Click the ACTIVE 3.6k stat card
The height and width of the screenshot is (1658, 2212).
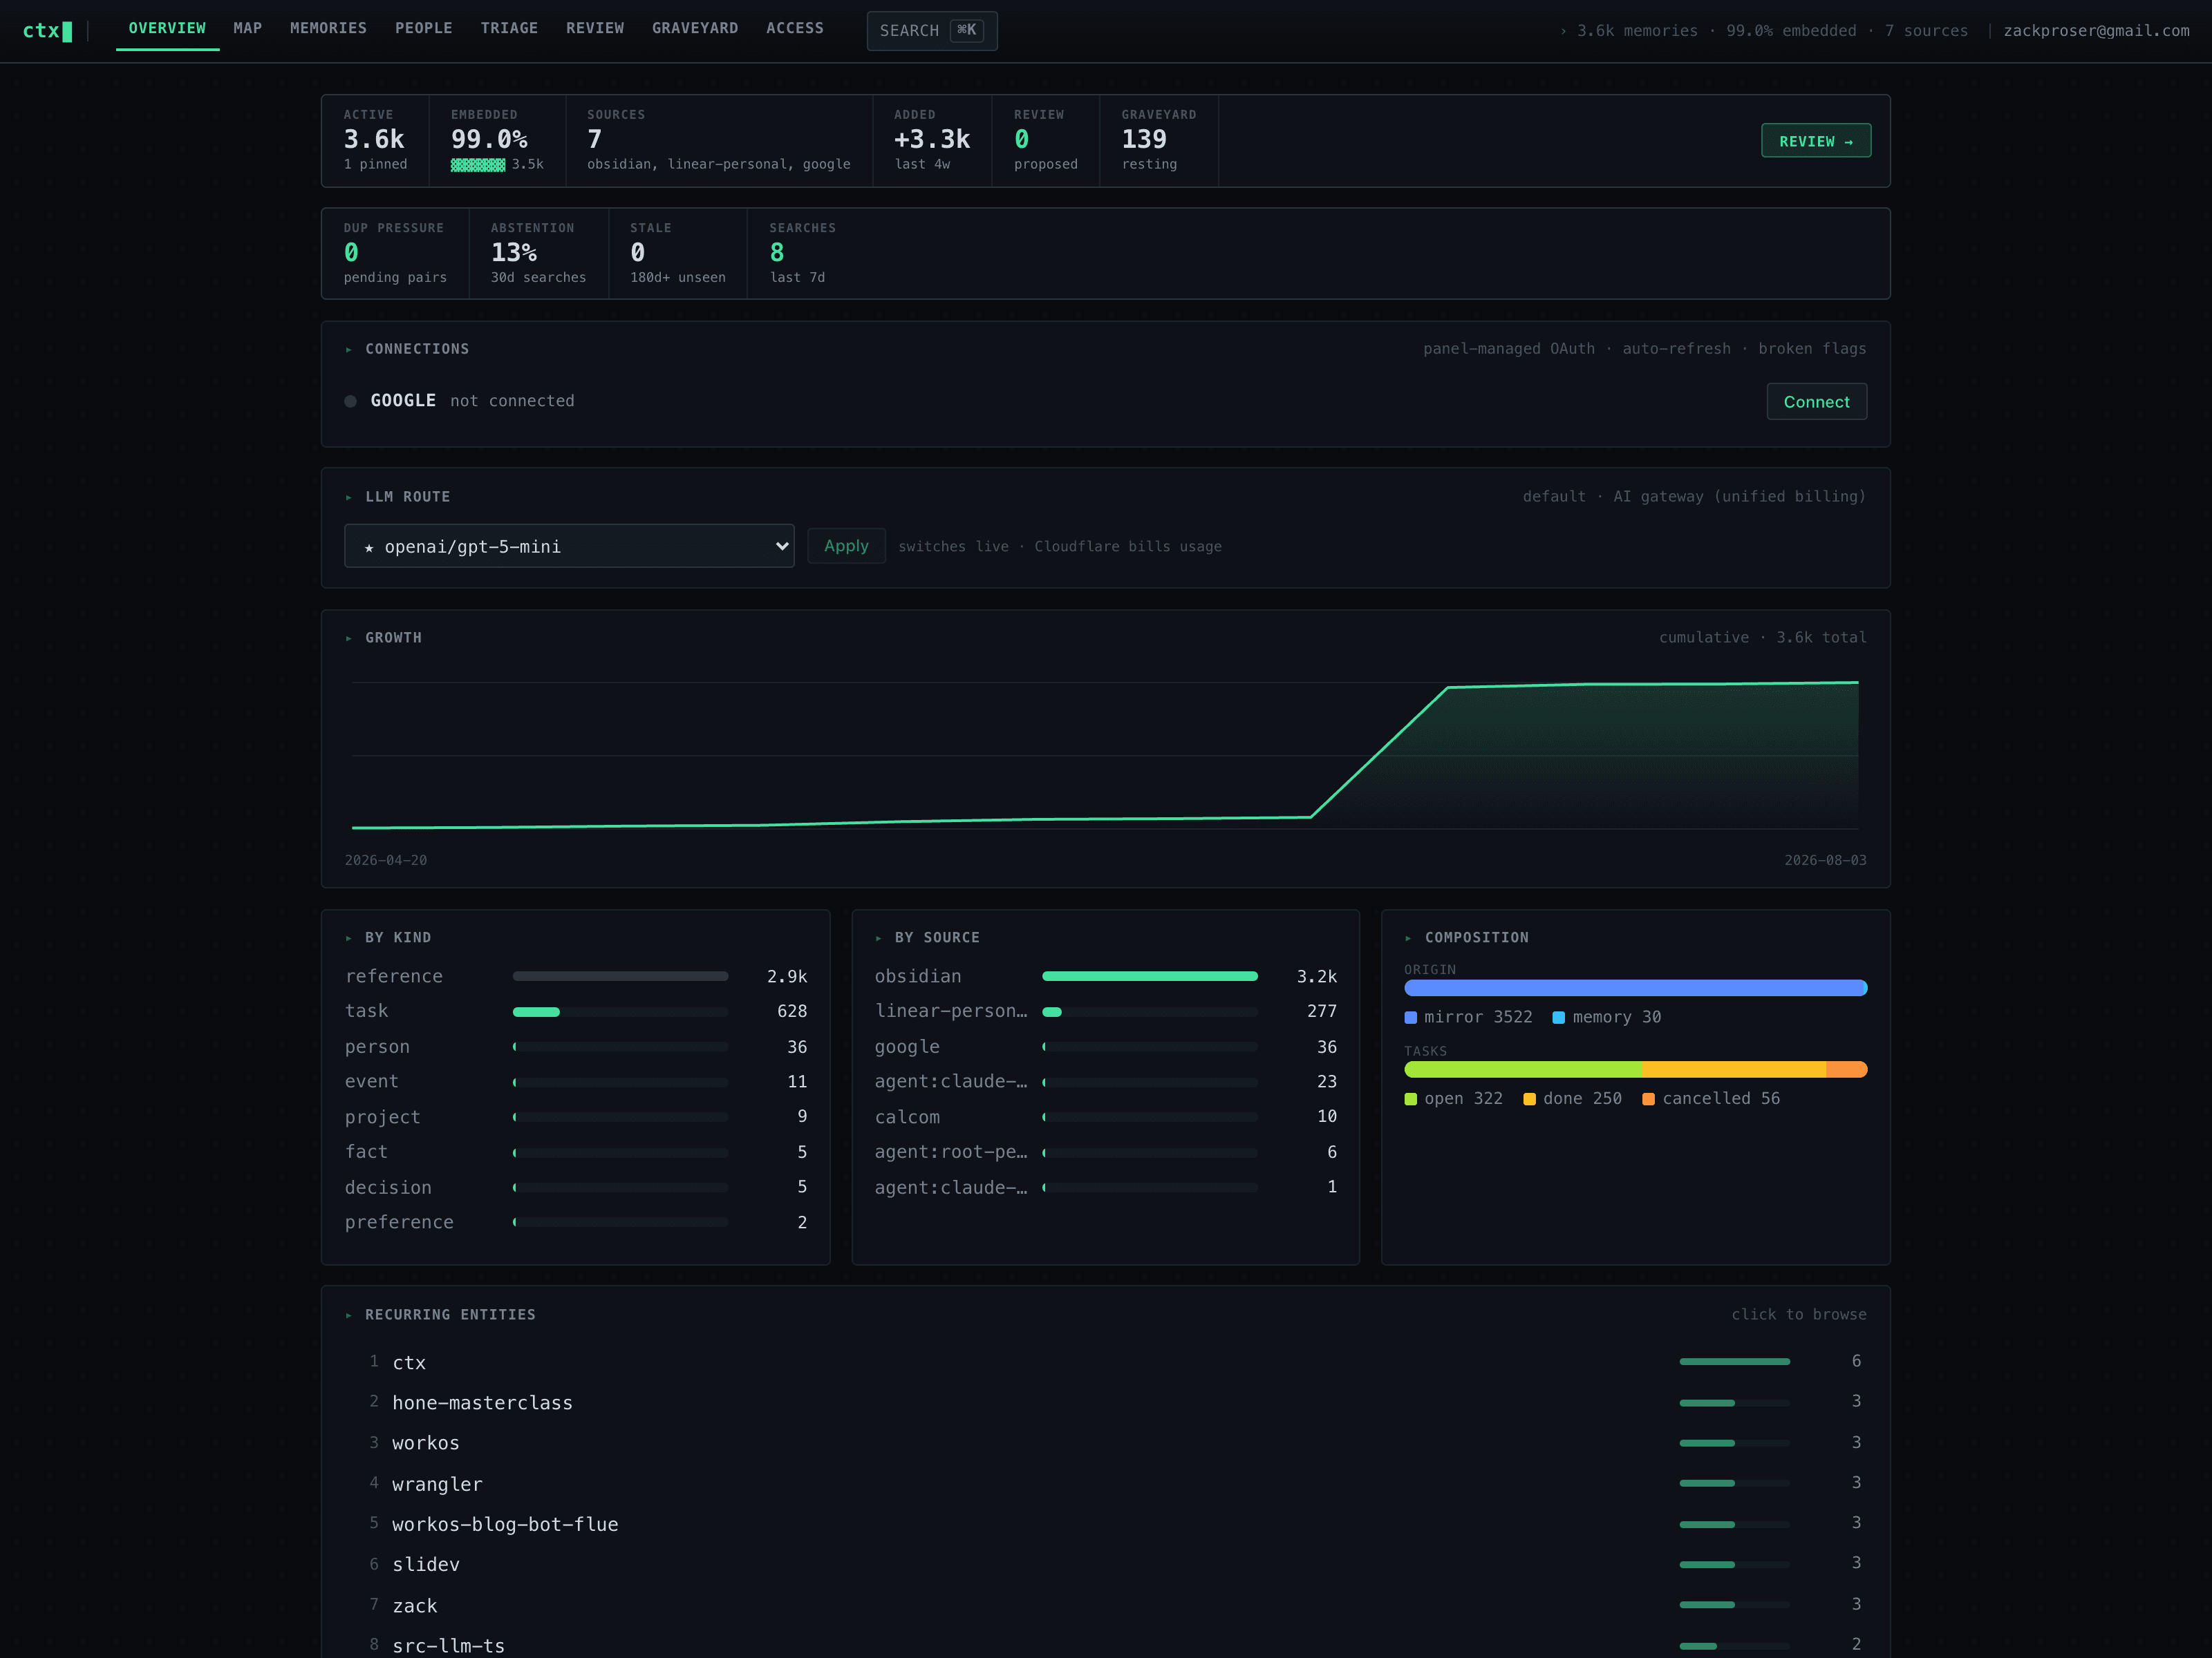(375, 141)
